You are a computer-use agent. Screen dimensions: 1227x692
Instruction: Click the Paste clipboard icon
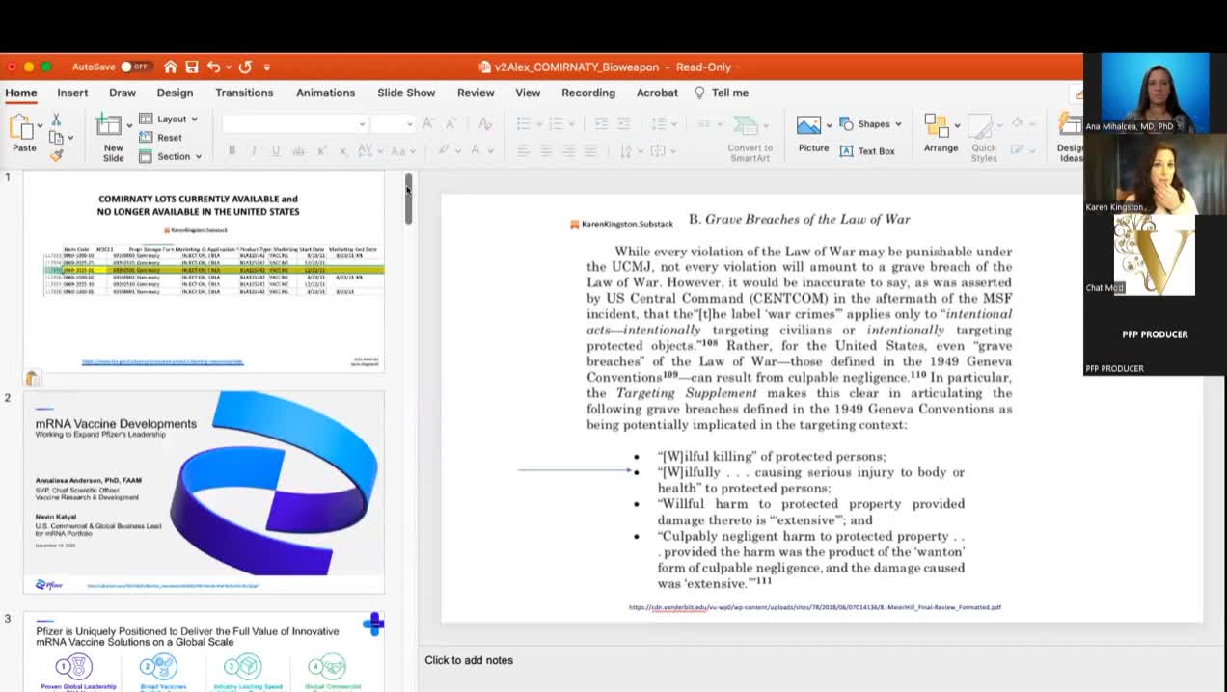pyautogui.click(x=23, y=126)
